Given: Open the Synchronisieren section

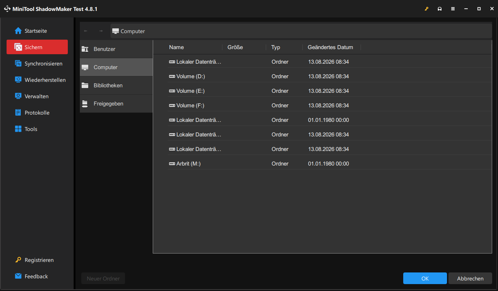Looking at the screenshot, I should [37, 64].
